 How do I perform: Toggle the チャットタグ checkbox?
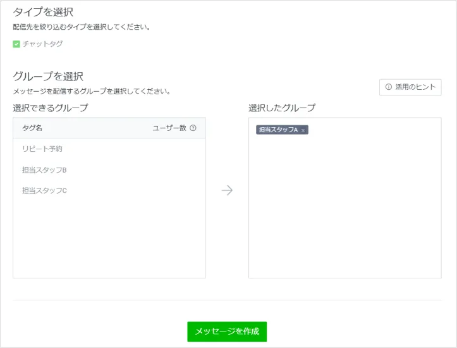point(16,44)
